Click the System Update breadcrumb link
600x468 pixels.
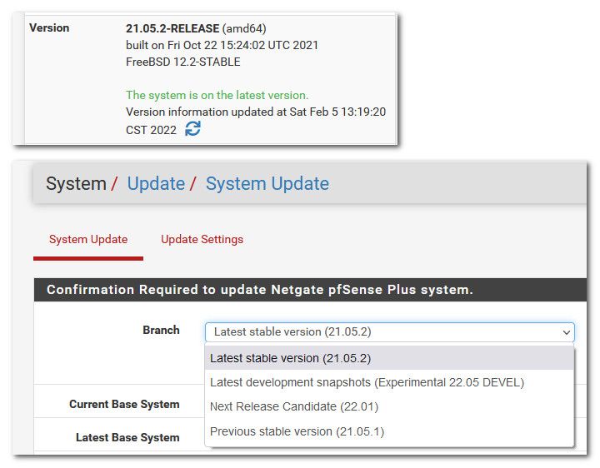tap(267, 183)
